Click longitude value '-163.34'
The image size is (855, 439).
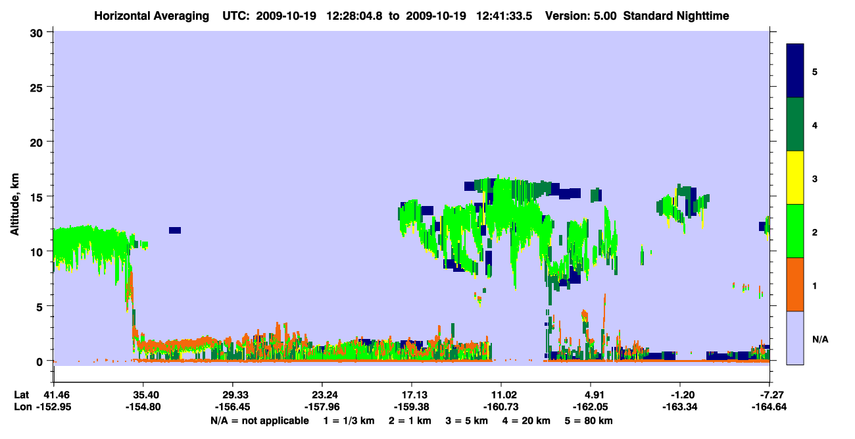click(x=680, y=407)
